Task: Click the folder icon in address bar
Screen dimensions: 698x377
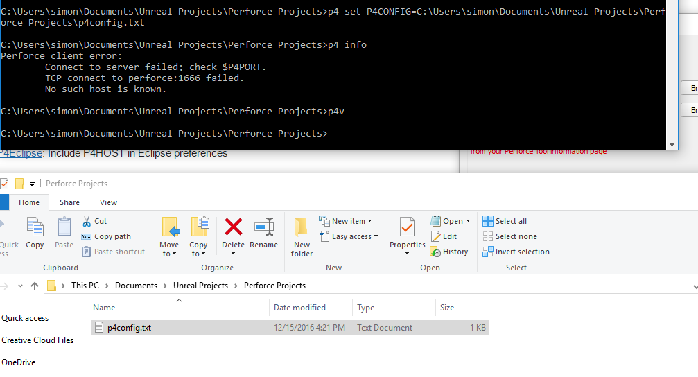Action: (x=51, y=286)
